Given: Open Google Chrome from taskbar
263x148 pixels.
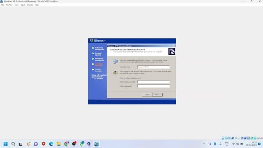Looking at the screenshot, I should (67, 144).
